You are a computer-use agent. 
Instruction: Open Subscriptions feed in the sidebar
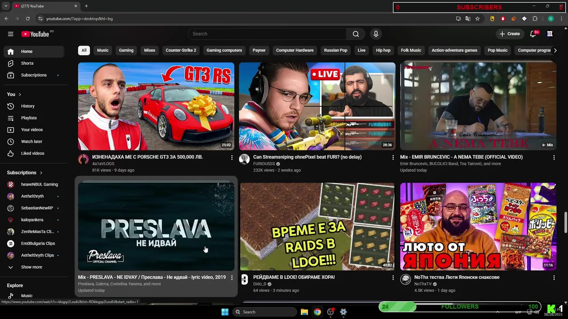click(x=34, y=75)
